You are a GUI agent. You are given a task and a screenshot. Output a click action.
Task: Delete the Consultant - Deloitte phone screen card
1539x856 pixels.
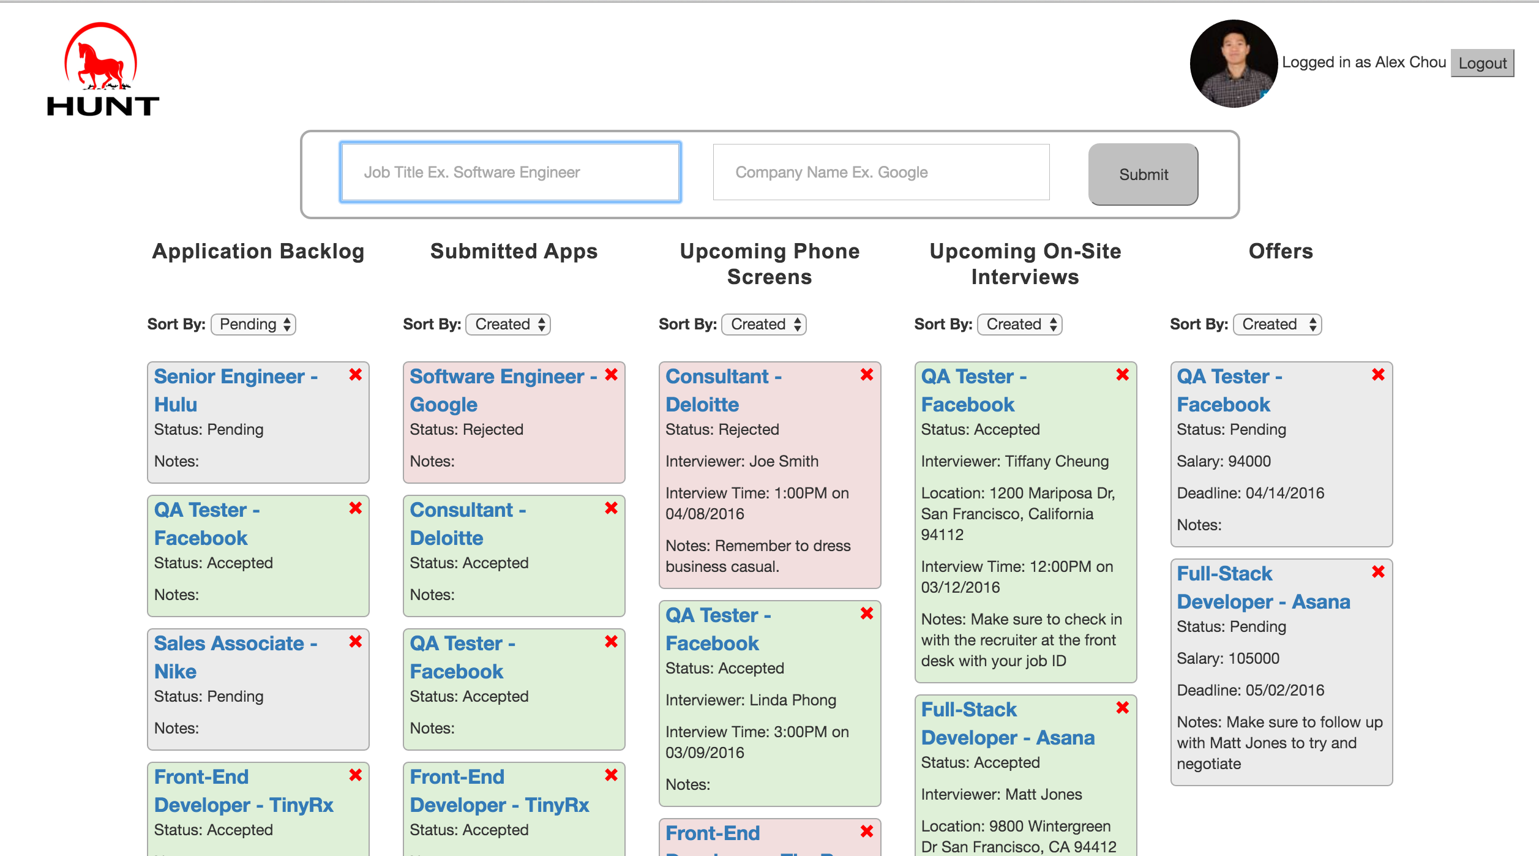[867, 375]
